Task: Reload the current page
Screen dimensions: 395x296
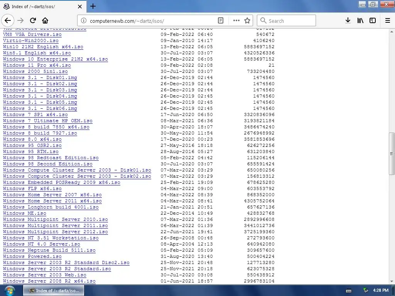Action: click(33, 20)
